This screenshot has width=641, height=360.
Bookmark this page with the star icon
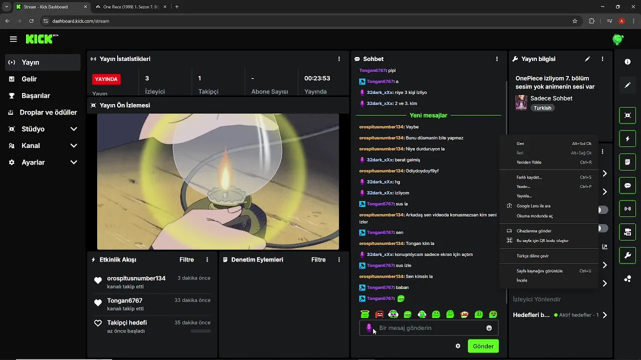click(575, 21)
